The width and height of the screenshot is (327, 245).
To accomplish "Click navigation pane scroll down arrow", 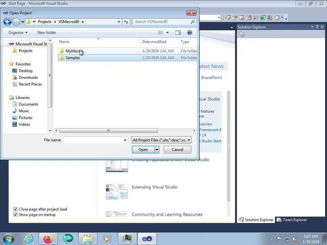I will pyautogui.click(x=50, y=131).
